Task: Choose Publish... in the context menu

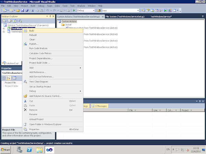Action: 53,44
